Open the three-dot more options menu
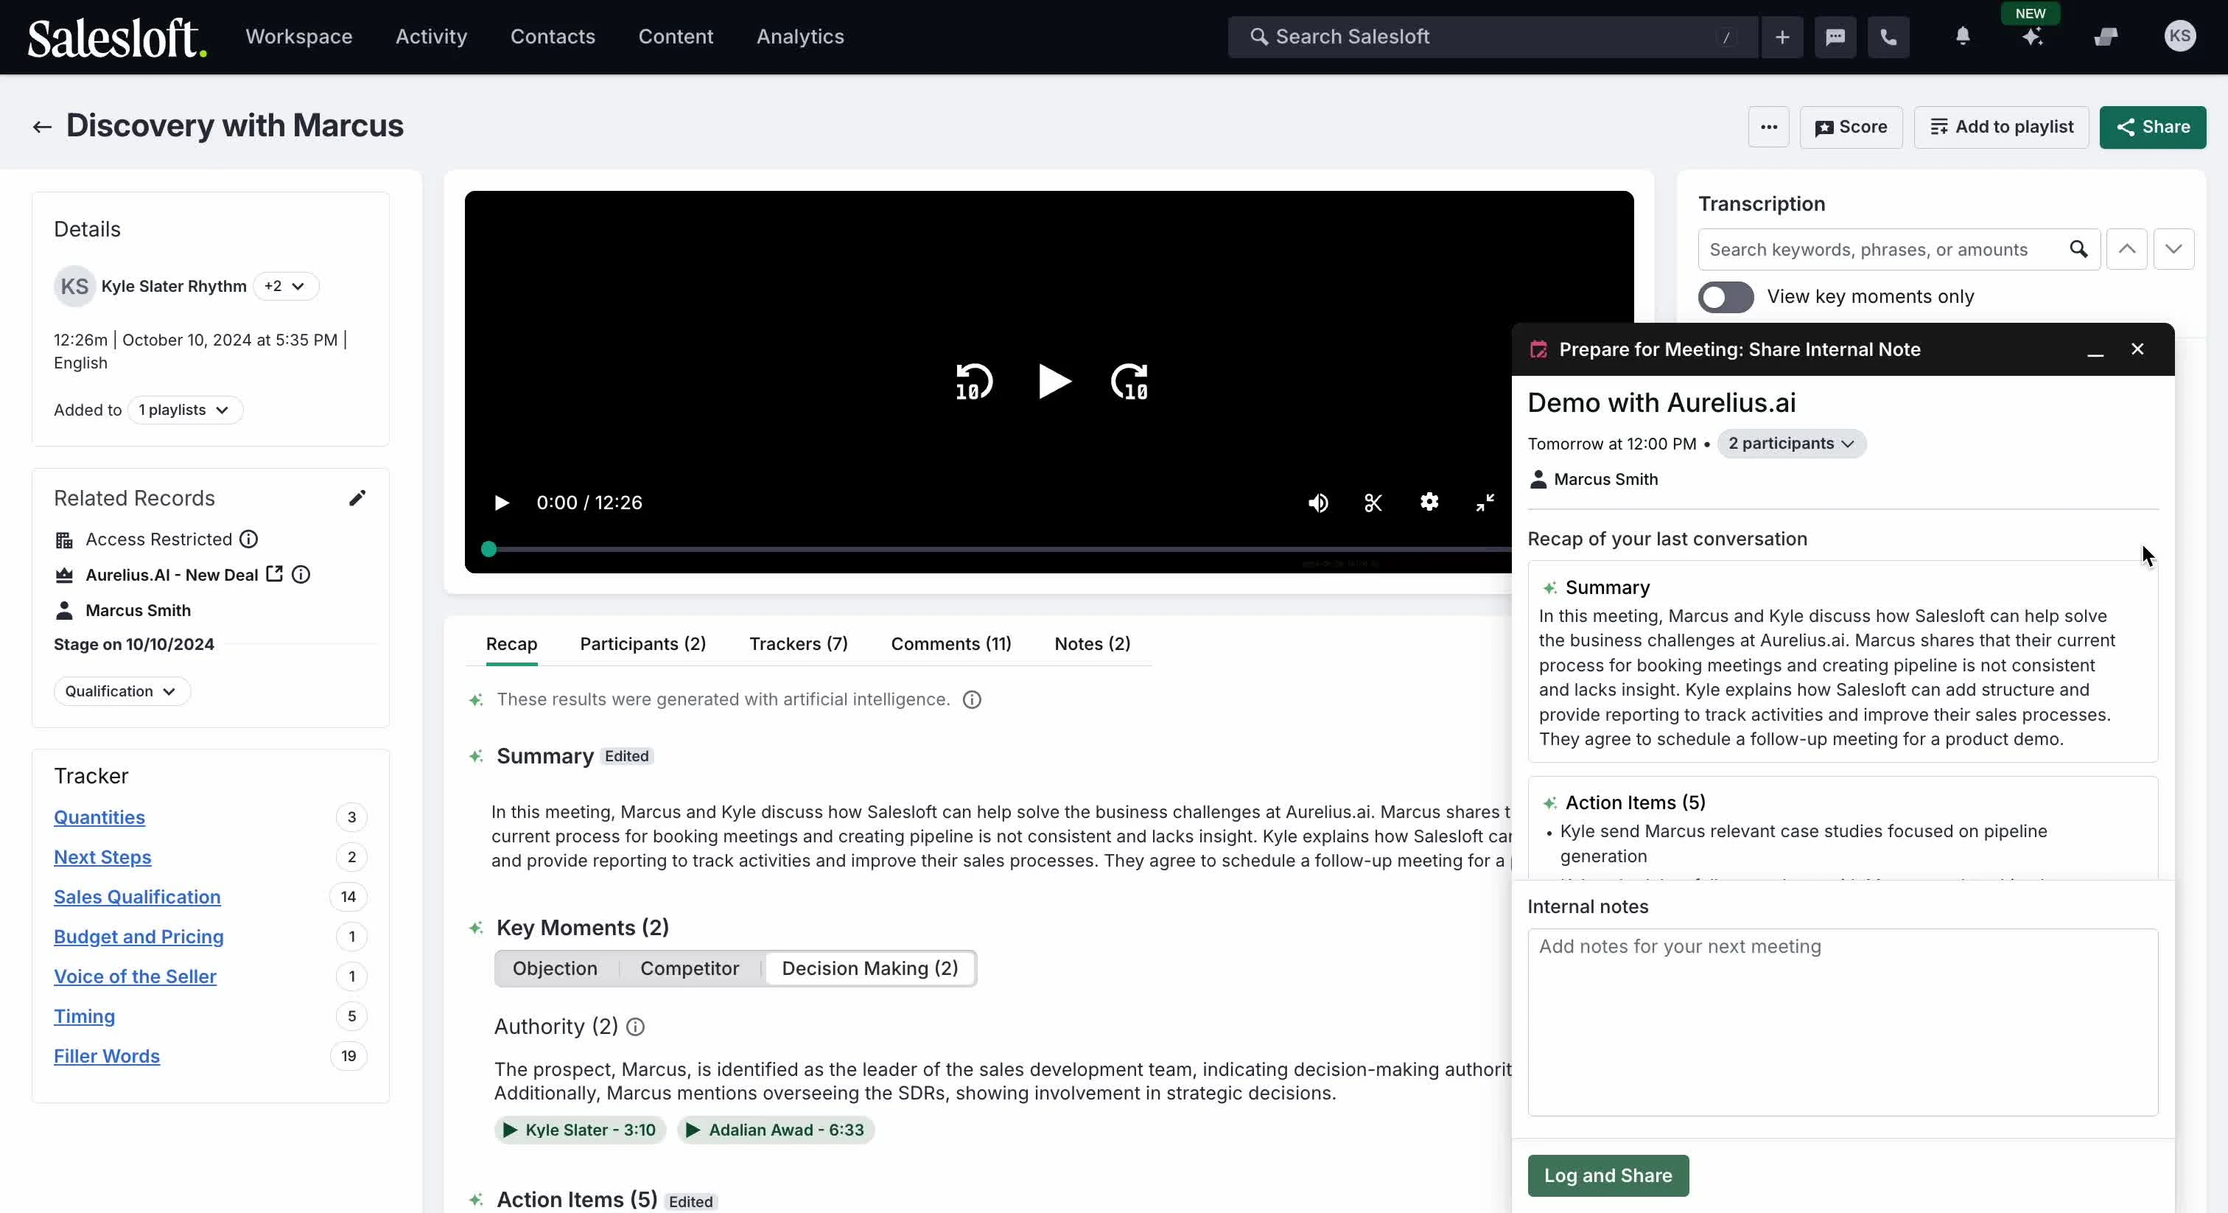The height and width of the screenshot is (1213, 2228). (x=1769, y=127)
